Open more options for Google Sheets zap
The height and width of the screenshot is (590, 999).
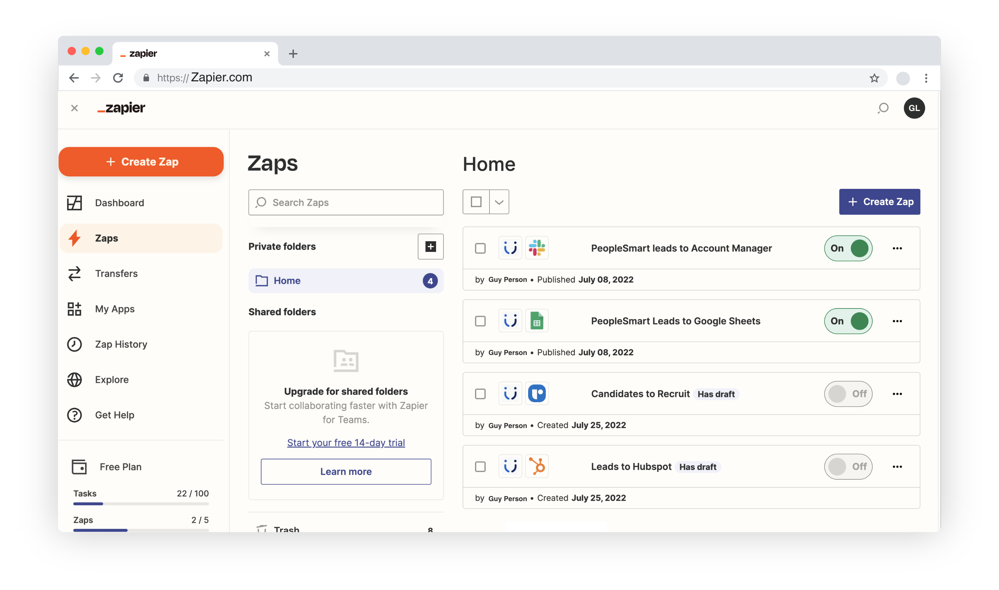(897, 321)
